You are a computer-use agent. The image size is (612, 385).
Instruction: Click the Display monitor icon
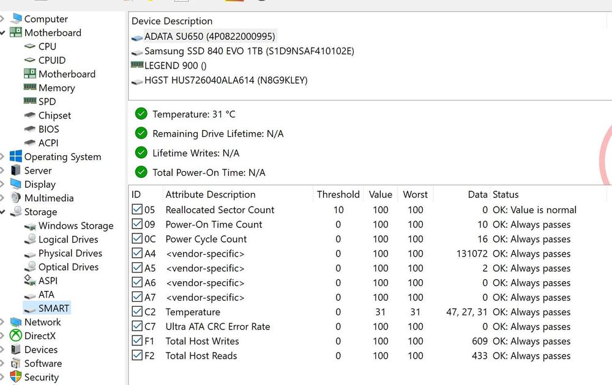tap(16, 184)
